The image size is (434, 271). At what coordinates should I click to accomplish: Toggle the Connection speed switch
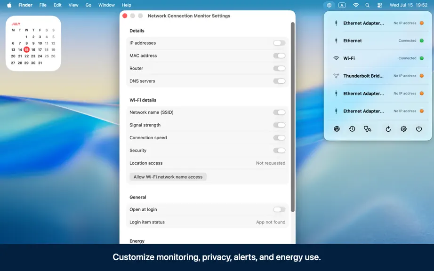point(279,138)
